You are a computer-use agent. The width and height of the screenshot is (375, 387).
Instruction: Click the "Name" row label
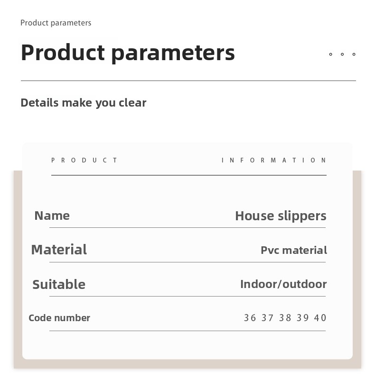click(x=52, y=216)
